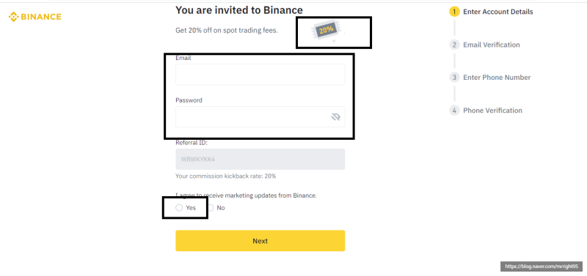Screen dimensions: 587x276
Task: Click step 1 circle icon
Action: (x=454, y=12)
